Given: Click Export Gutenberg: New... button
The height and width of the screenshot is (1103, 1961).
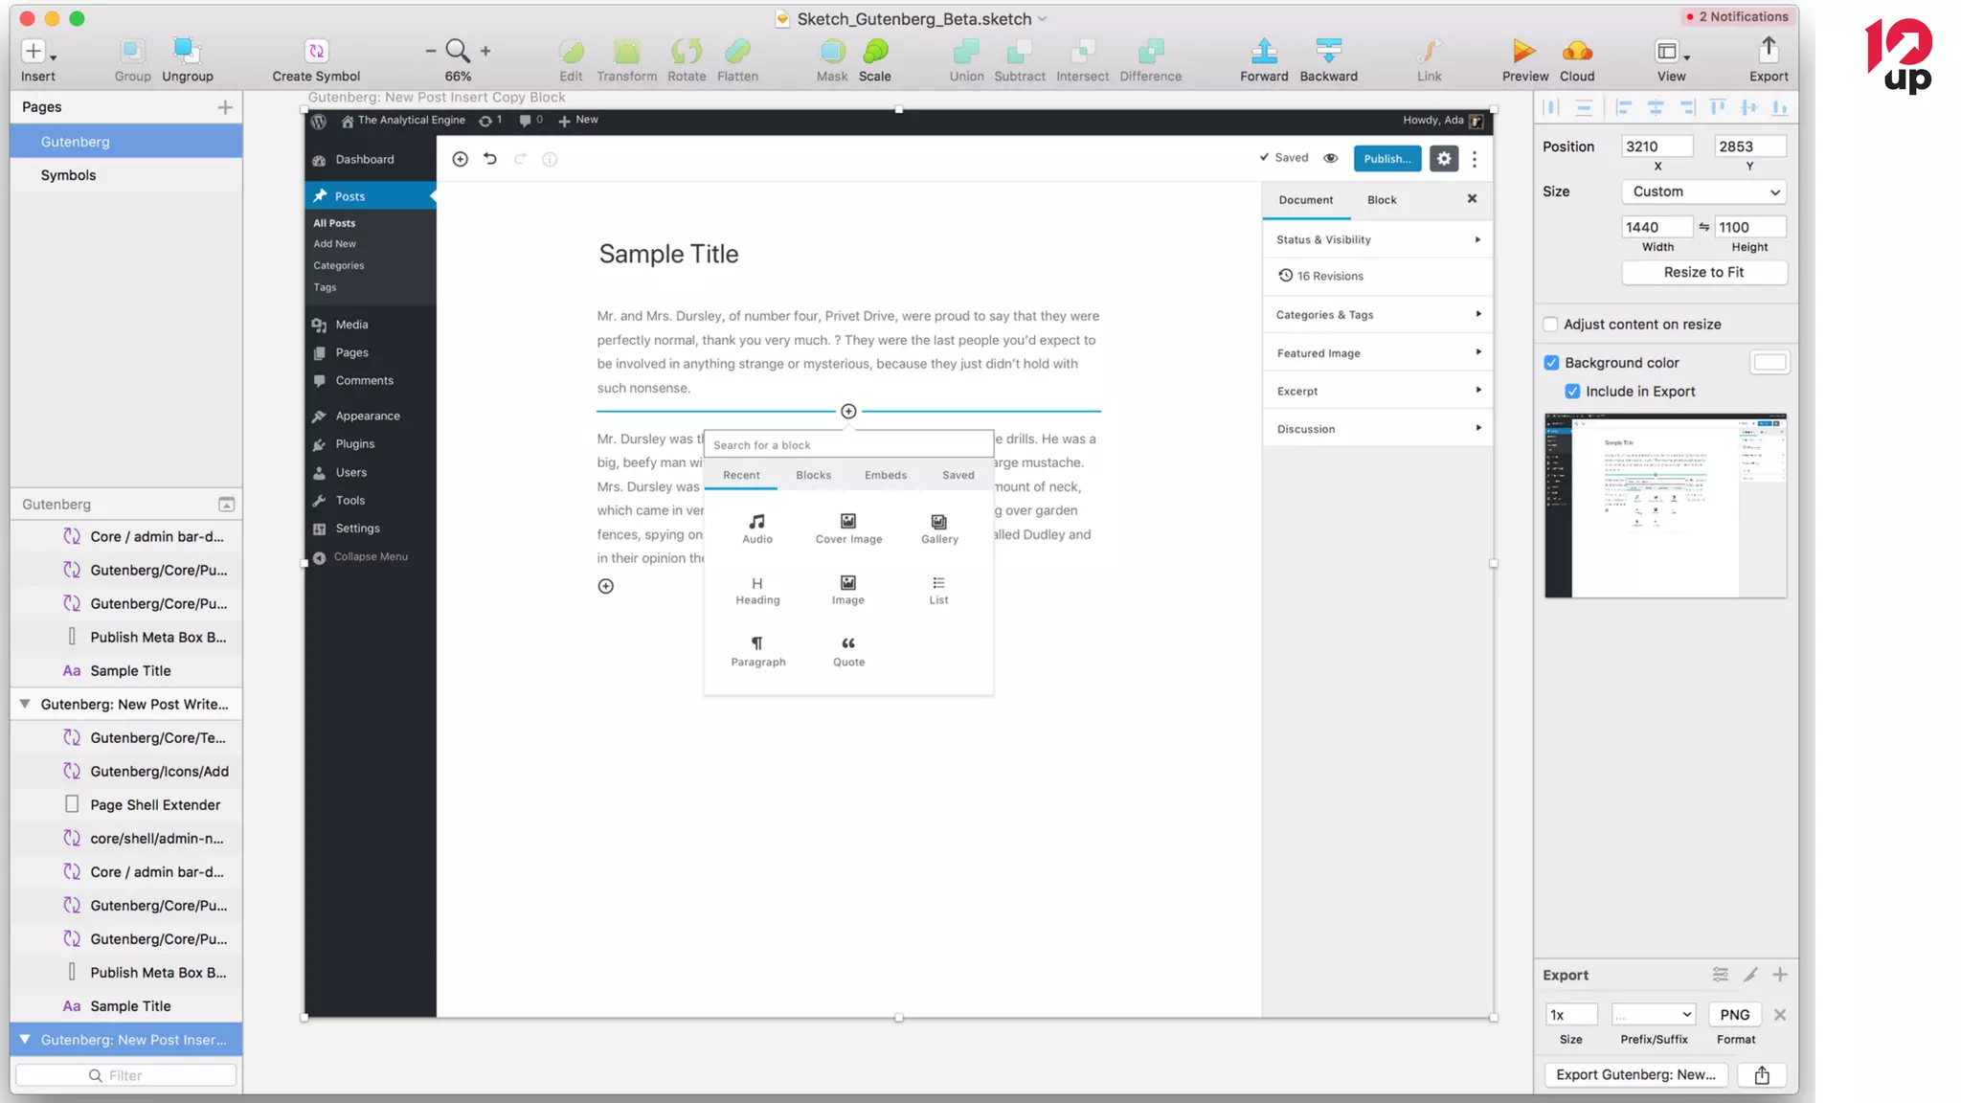Looking at the screenshot, I should click(x=1635, y=1074).
